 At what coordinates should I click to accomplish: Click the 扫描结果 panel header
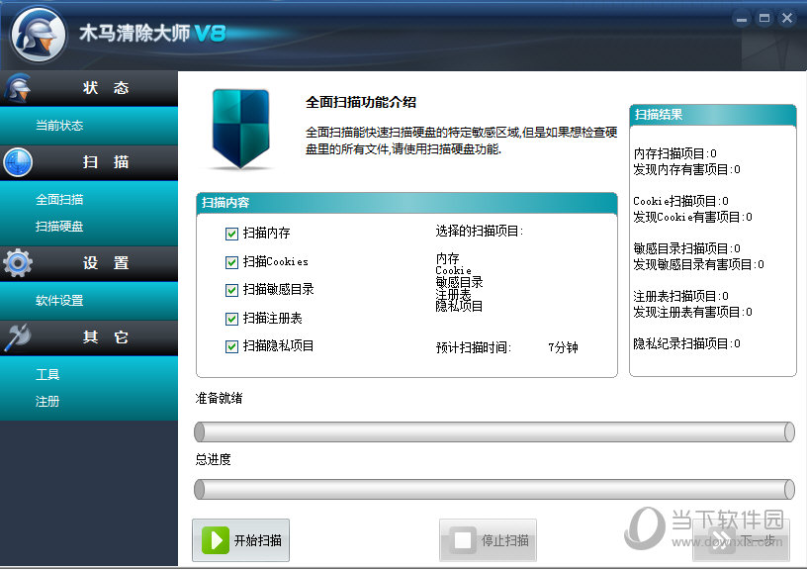[713, 115]
